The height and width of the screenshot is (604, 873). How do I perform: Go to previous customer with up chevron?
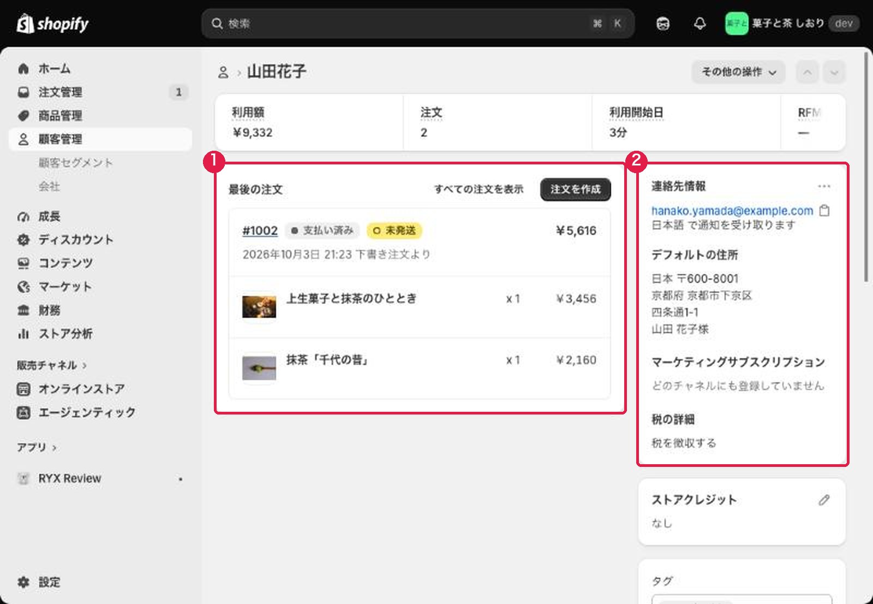point(808,72)
